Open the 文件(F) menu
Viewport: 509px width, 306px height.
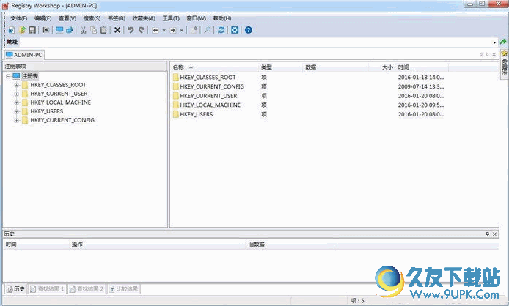point(19,18)
